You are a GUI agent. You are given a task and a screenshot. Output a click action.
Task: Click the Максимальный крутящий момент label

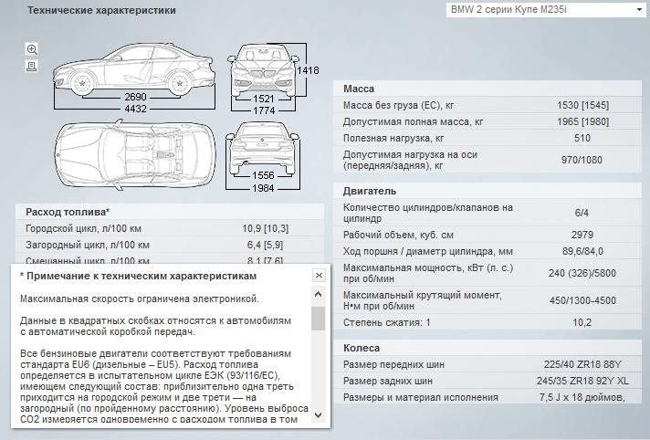pos(423,300)
